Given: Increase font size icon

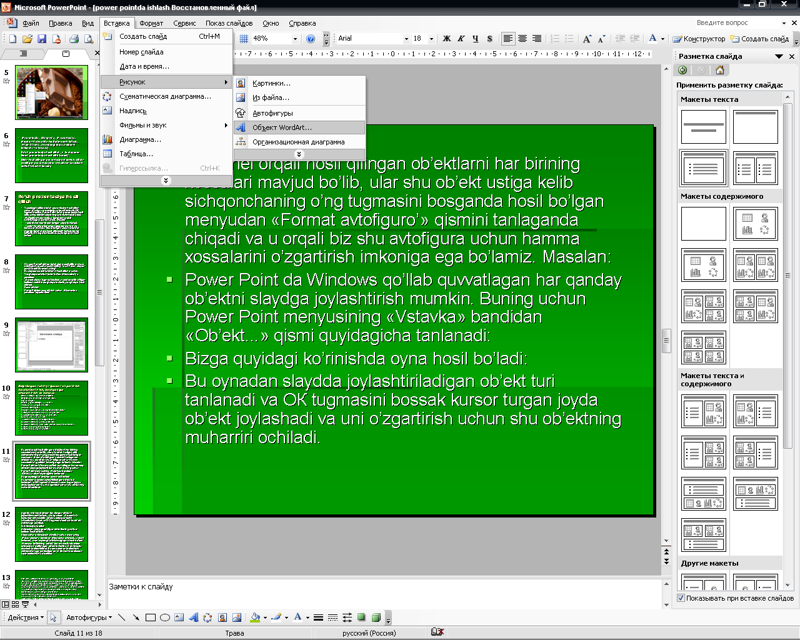Looking at the screenshot, I should coord(587,39).
